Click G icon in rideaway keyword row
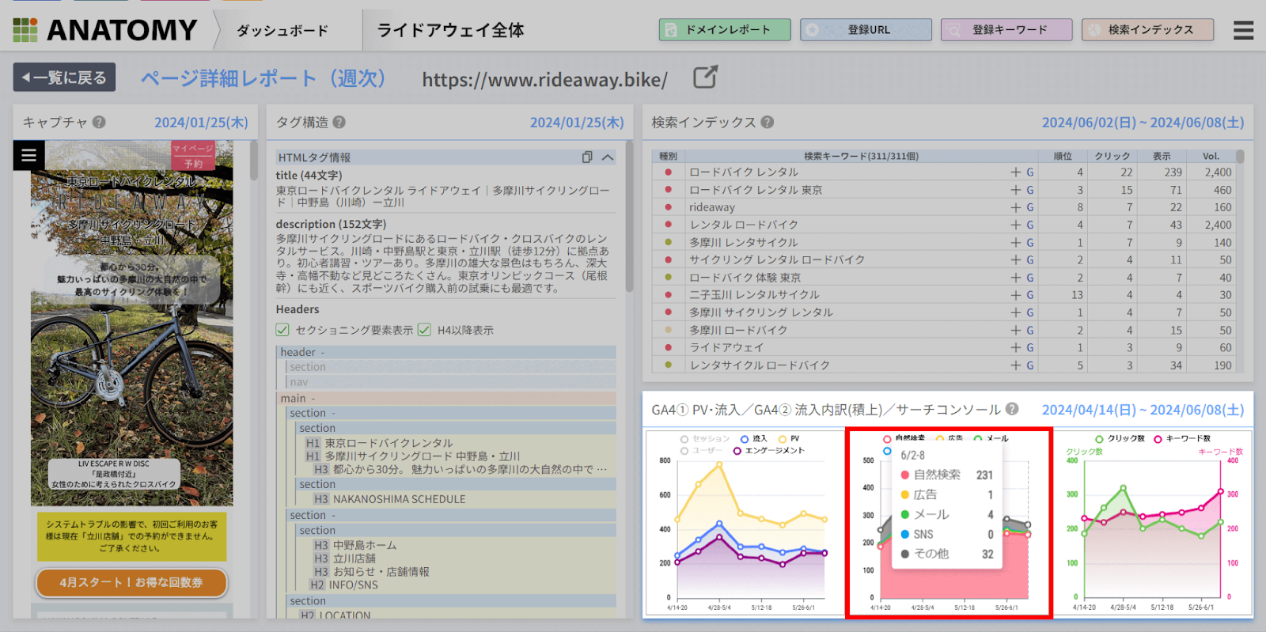Viewport: 1266px width, 632px height. coord(1030,207)
